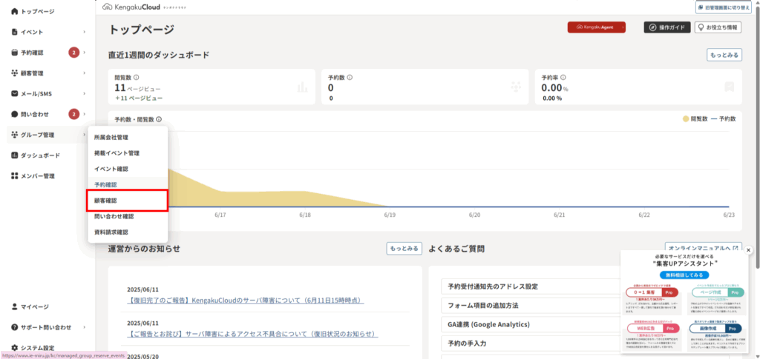Click the イベント document icon in sidebar
Viewport: 760px width, 359px height.
point(15,32)
